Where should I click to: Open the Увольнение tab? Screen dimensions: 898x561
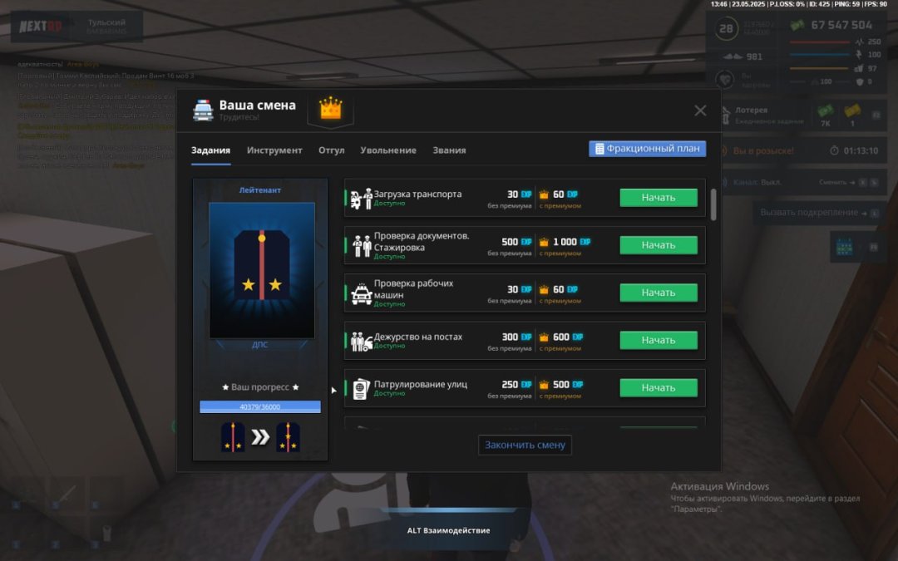pos(388,150)
